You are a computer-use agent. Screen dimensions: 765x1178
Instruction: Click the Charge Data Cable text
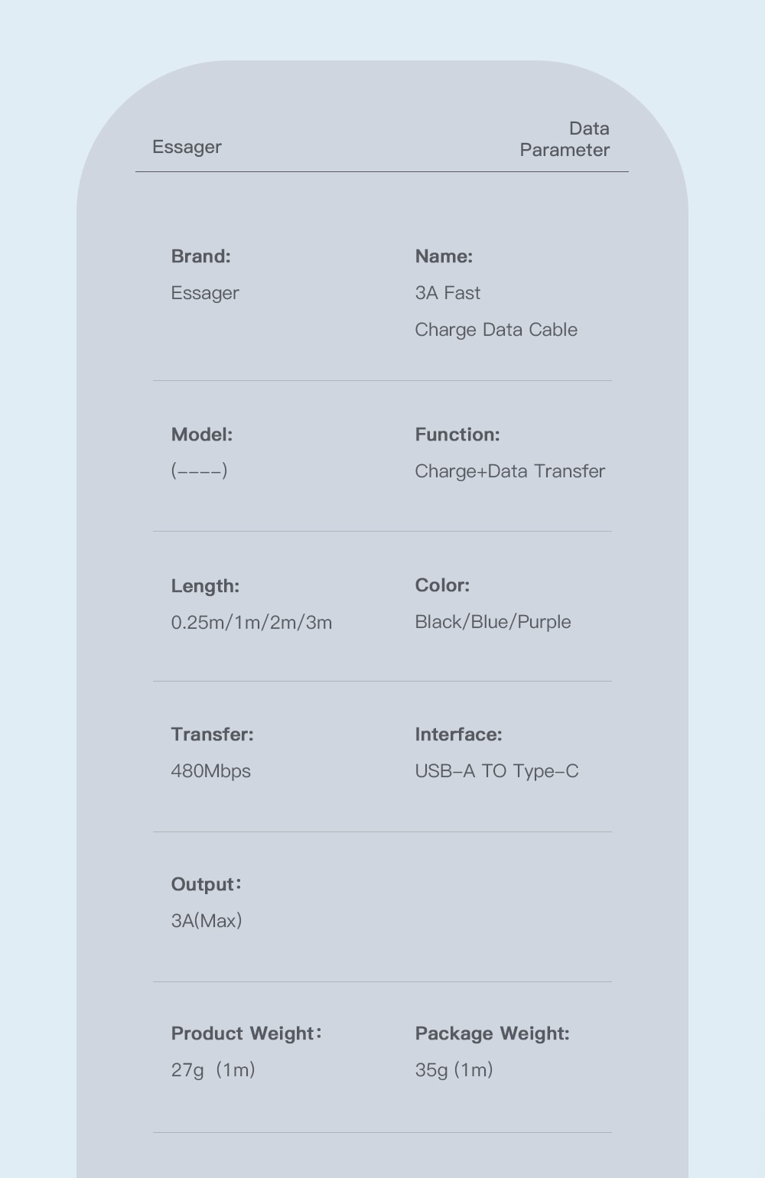click(x=496, y=330)
